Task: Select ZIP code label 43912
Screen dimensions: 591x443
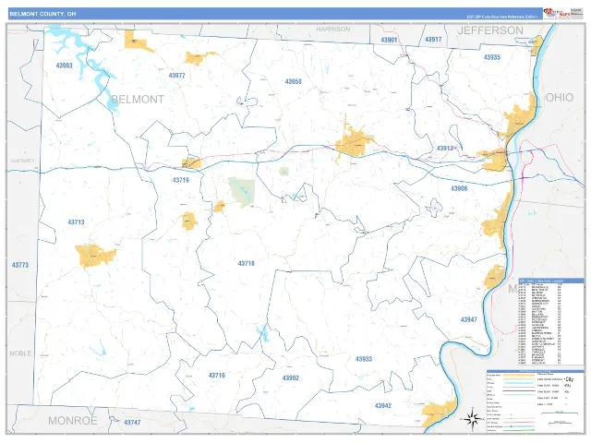Action: (x=445, y=148)
